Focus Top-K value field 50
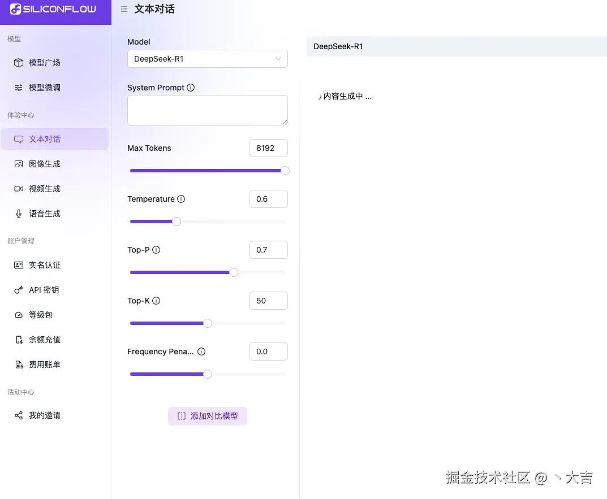 (x=269, y=301)
